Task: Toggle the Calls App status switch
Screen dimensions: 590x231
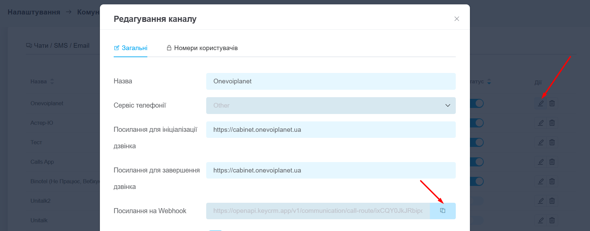Action: click(477, 162)
